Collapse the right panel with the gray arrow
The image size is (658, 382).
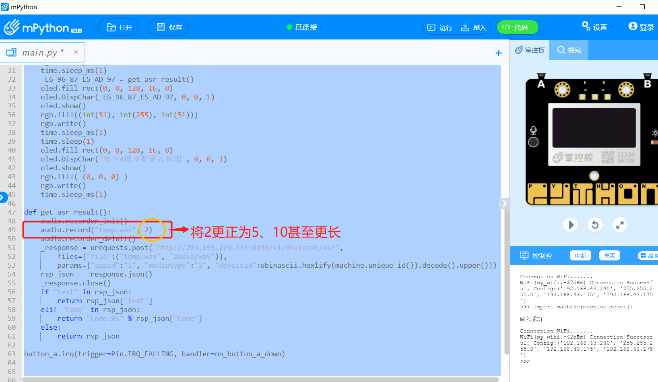click(504, 203)
